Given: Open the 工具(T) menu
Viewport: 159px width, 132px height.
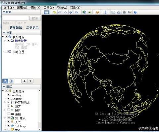Looking at the screenshot, I should point(49,8).
